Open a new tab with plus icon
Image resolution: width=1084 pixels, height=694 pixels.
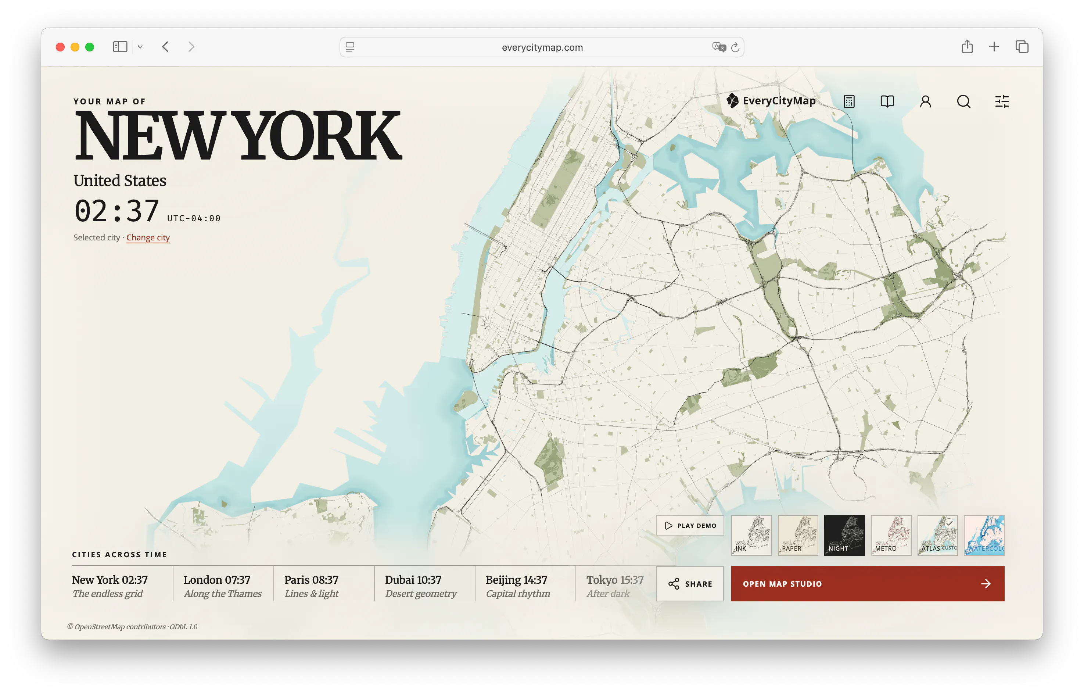[x=994, y=46]
